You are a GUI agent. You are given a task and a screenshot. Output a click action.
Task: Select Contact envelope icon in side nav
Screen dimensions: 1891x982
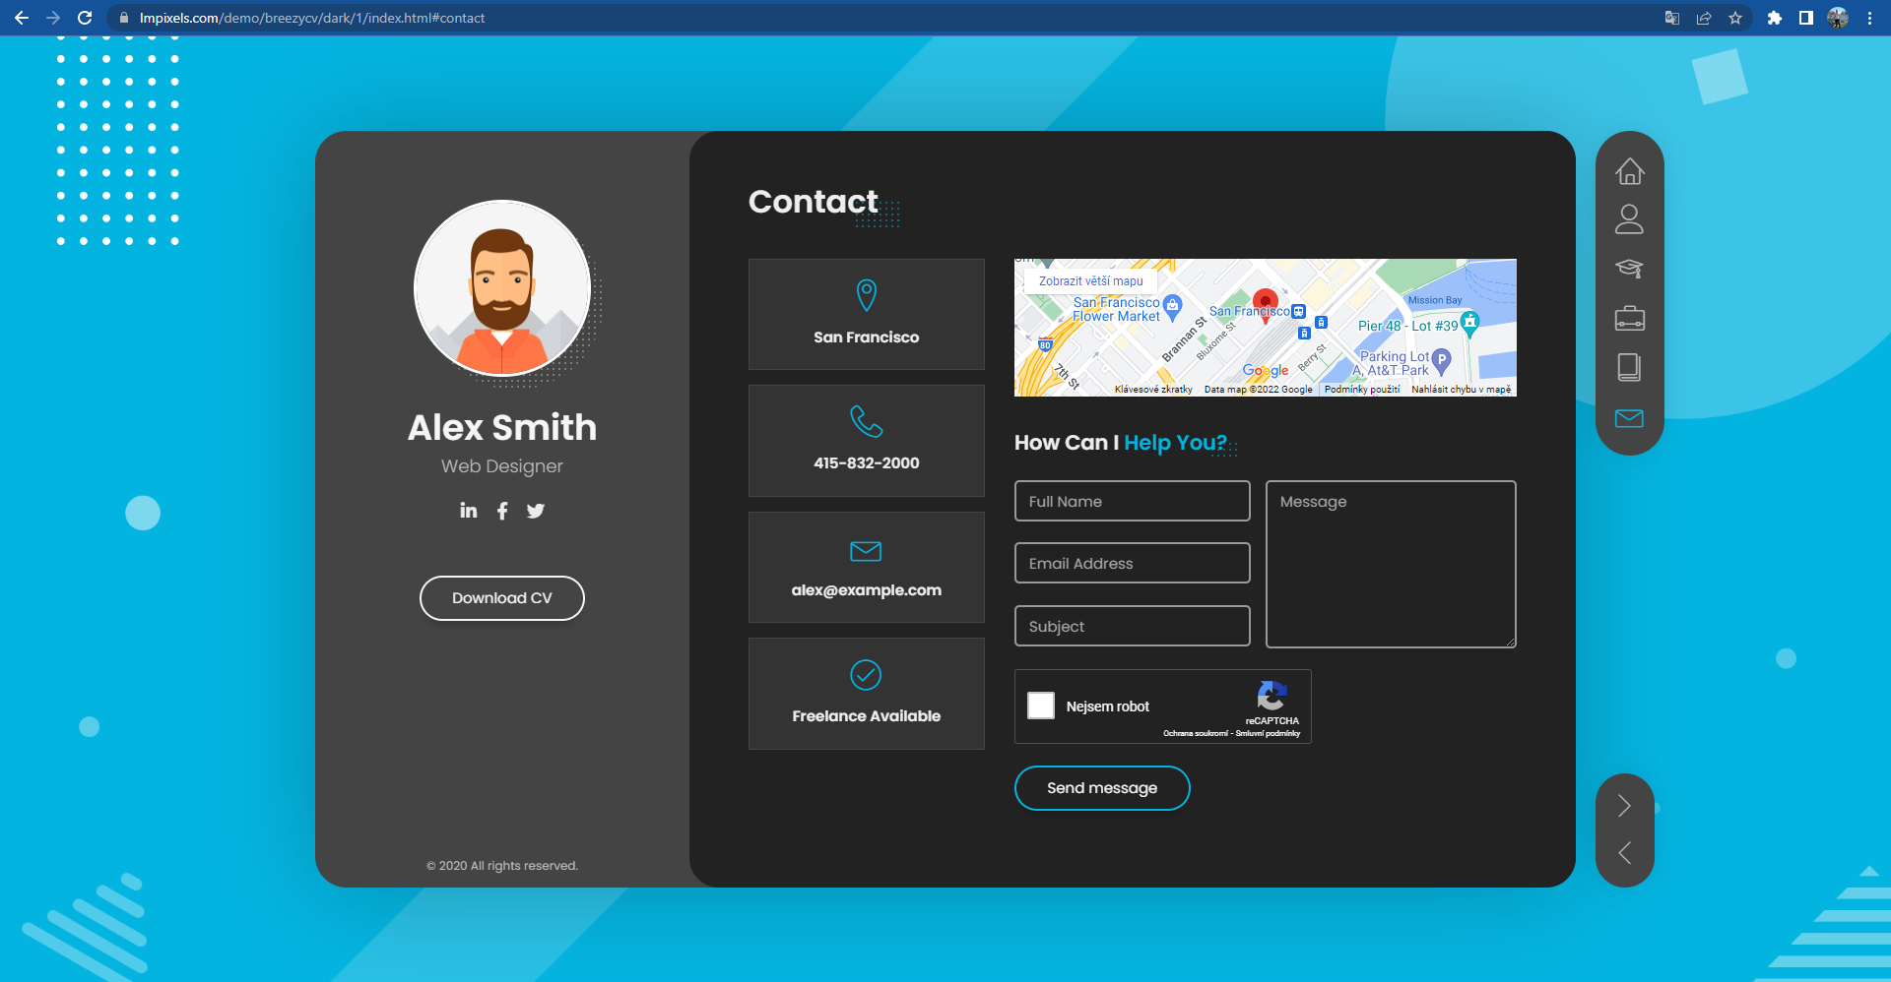click(1629, 418)
